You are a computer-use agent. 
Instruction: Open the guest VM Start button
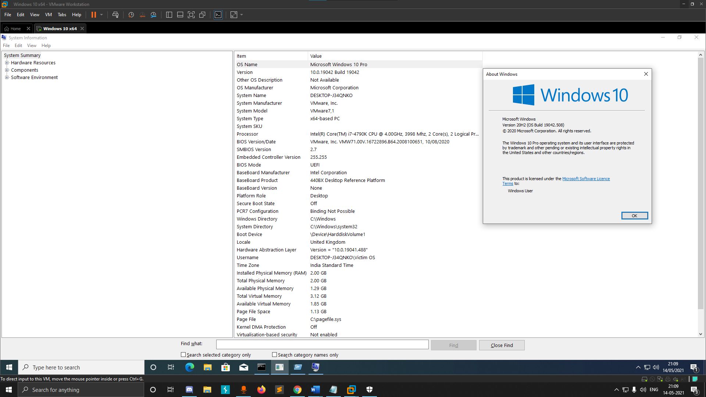(9, 367)
